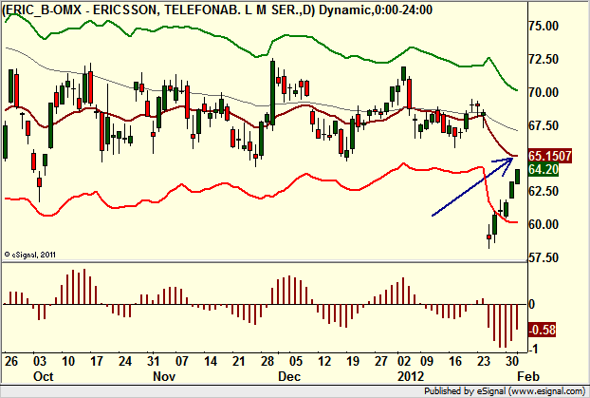Select the 75.00 price axis label
Image resolution: width=590 pixels, height=398 pixels.
click(x=544, y=26)
